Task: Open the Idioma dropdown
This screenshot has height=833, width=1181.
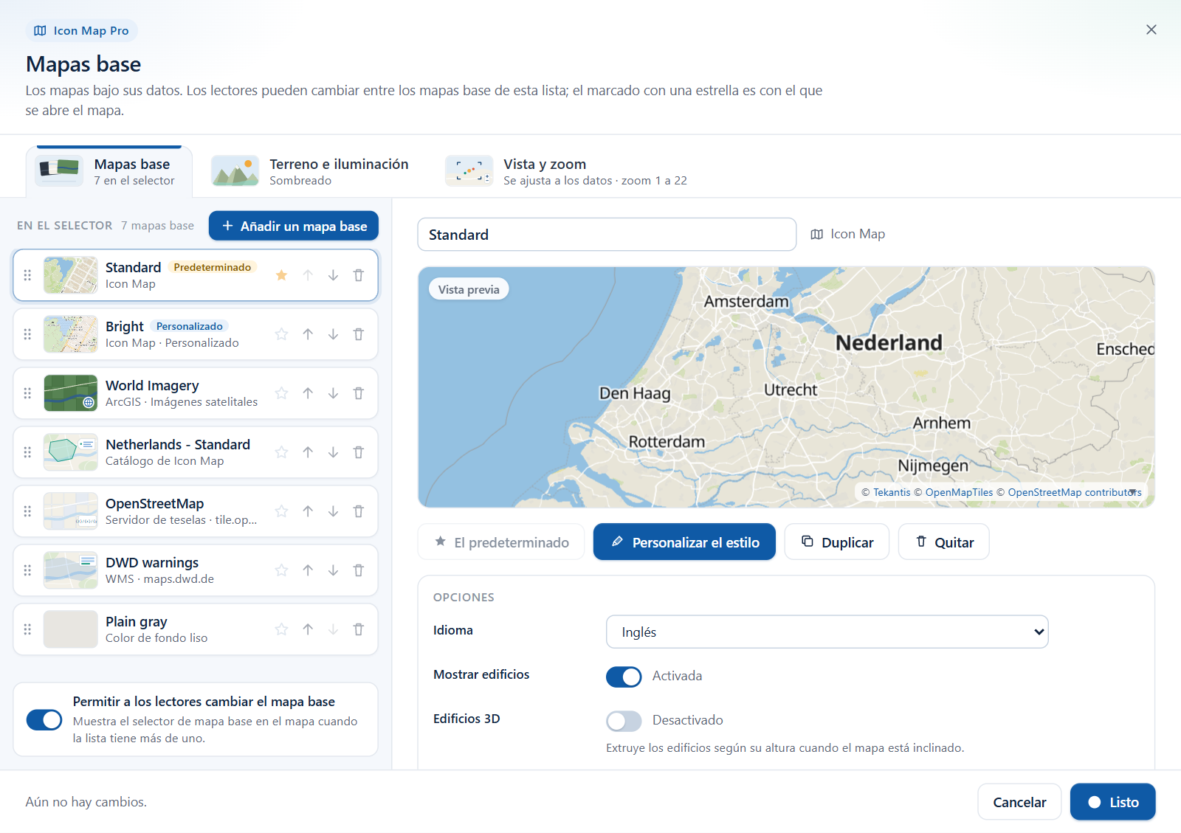Action: (x=827, y=632)
